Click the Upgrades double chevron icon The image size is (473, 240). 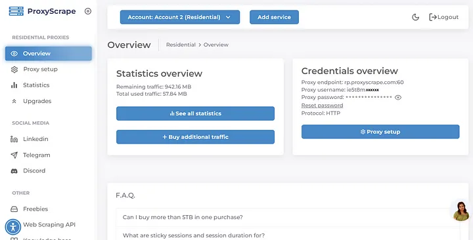click(14, 102)
